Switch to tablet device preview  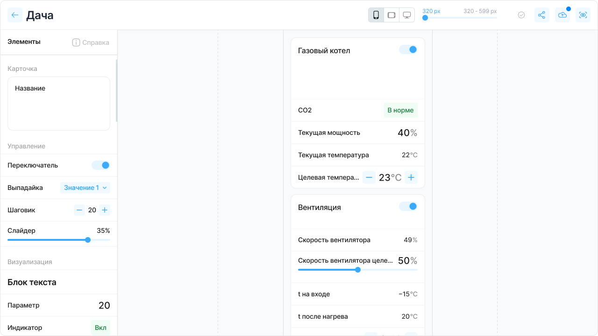392,15
